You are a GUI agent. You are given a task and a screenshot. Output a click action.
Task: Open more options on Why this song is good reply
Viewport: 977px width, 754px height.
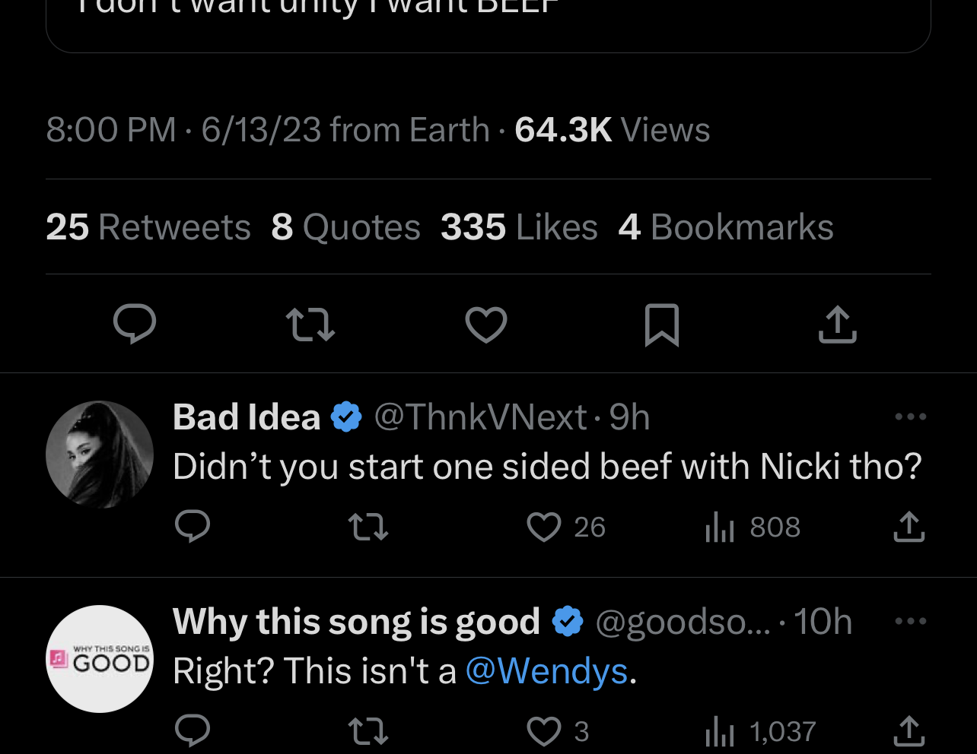coord(910,621)
